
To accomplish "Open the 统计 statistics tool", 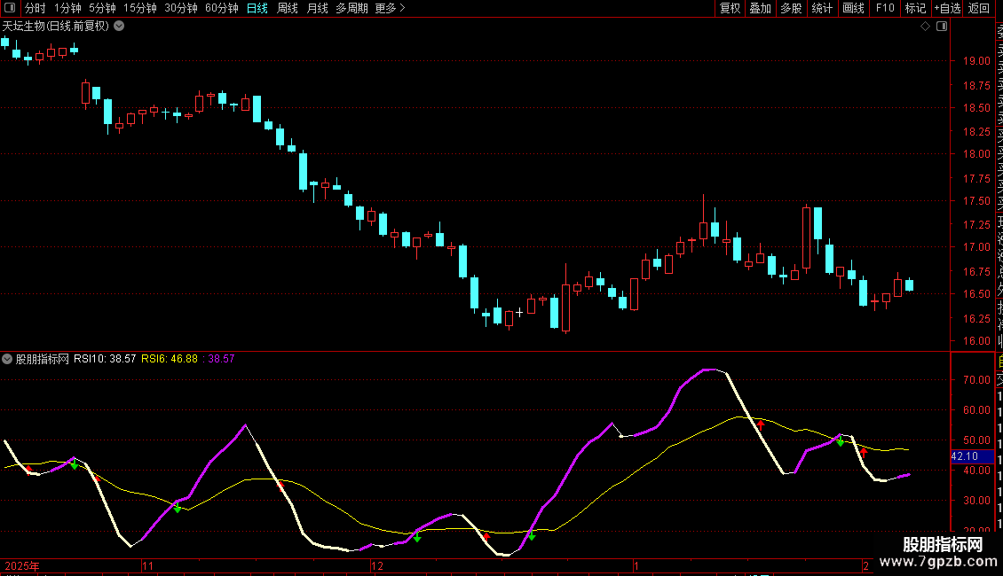I will (x=822, y=8).
